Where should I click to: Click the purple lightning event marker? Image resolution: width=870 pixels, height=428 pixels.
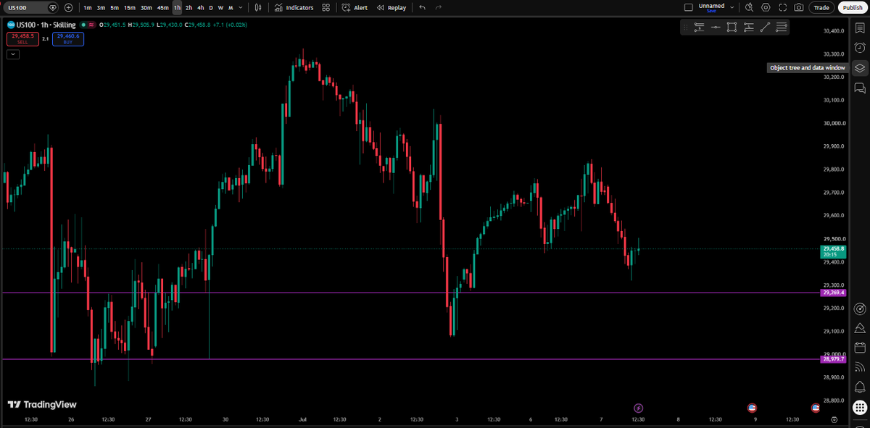tap(638, 408)
